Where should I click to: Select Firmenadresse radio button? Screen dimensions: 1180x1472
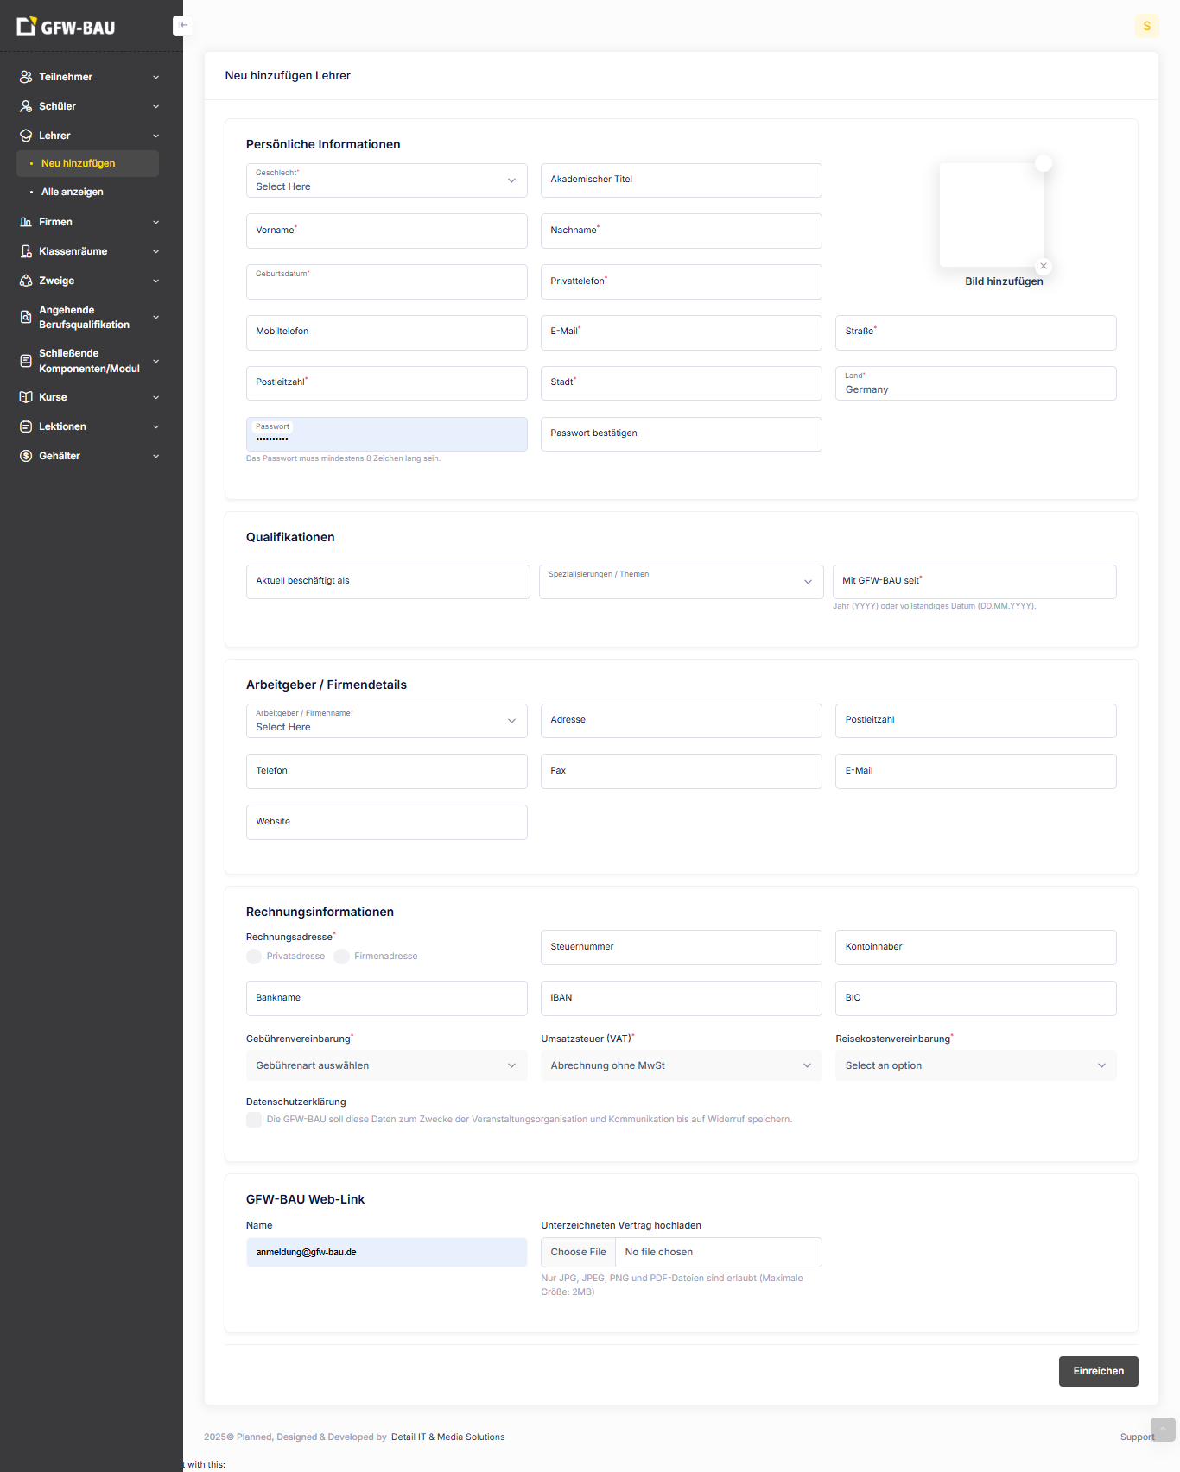tap(342, 957)
